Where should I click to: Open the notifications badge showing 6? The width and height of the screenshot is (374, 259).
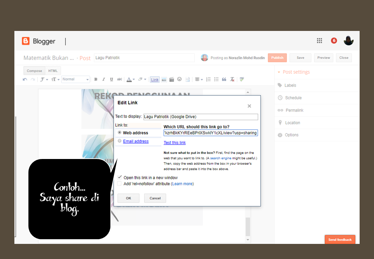click(334, 41)
